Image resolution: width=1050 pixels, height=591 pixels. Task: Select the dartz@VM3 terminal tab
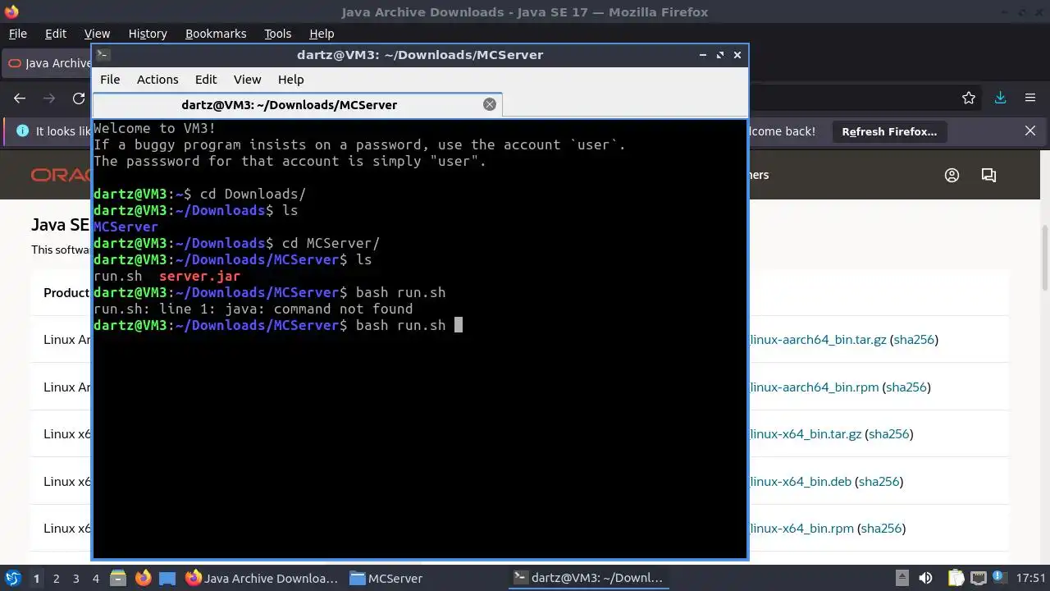[x=297, y=104]
